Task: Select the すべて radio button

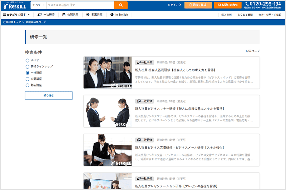Action: pos(28,60)
